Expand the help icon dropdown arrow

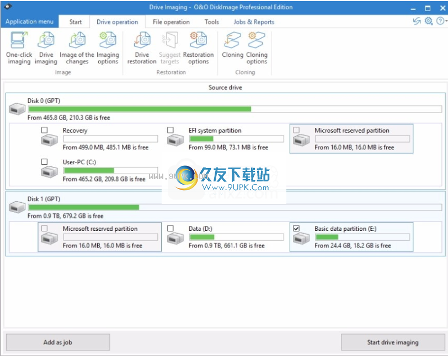pyautogui.click(x=446, y=21)
